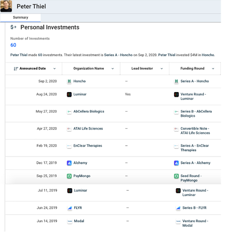Click PayMongo logo beside Seed Round funding round

point(176,176)
